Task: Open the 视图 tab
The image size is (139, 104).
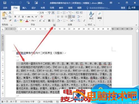Action: click(x=79, y=8)
